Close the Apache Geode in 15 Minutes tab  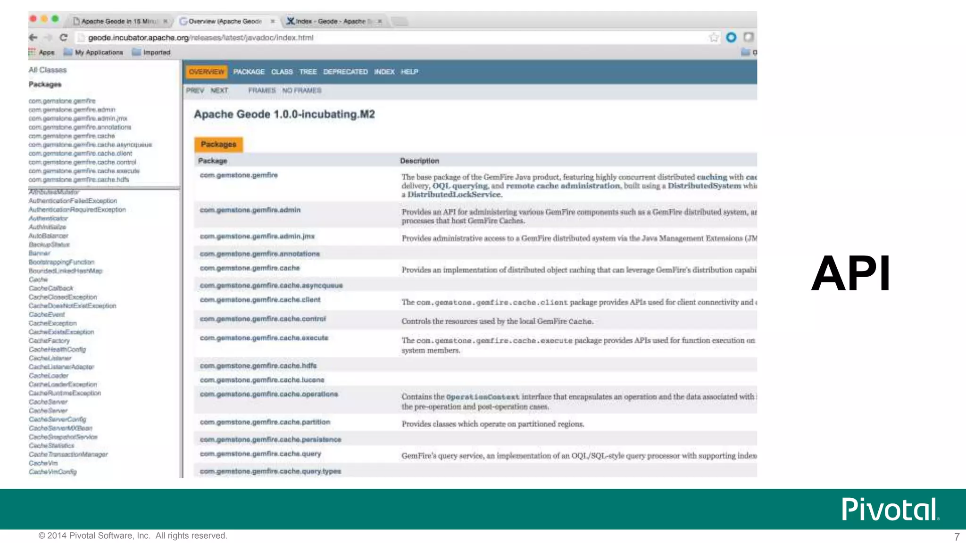tap(165, 21)
